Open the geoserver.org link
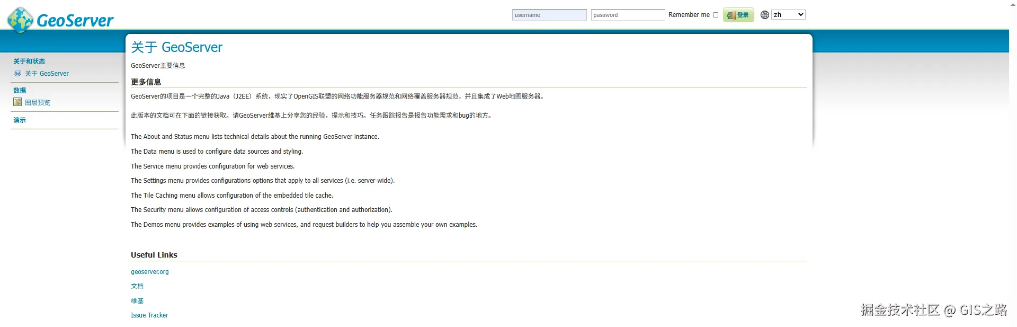The height and width of the screenshot is (327, 1017). (x=150, y=272)
